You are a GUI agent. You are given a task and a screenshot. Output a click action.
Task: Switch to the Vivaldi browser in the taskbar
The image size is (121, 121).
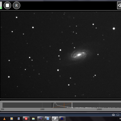26,119
